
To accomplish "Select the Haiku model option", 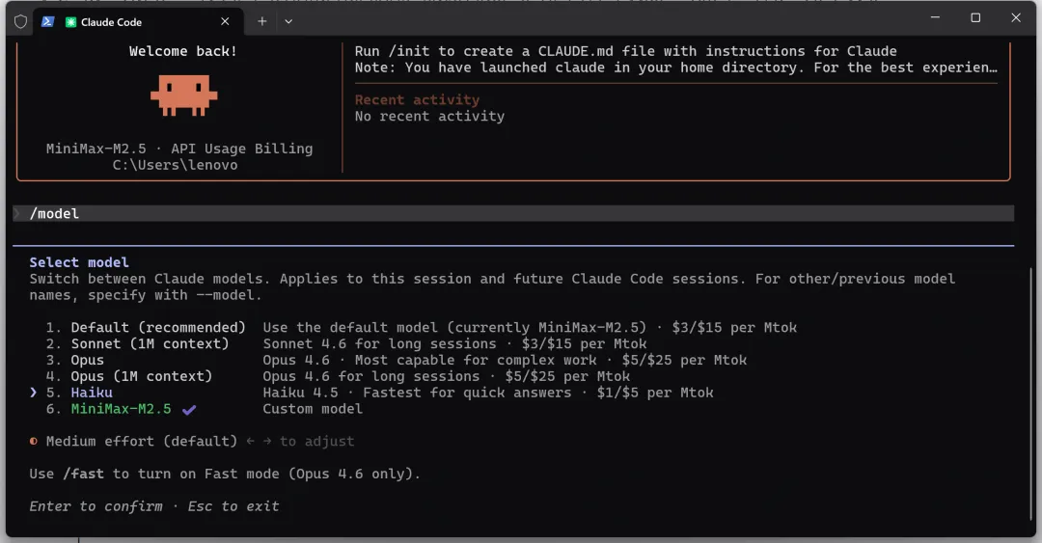I will [92, 393].
